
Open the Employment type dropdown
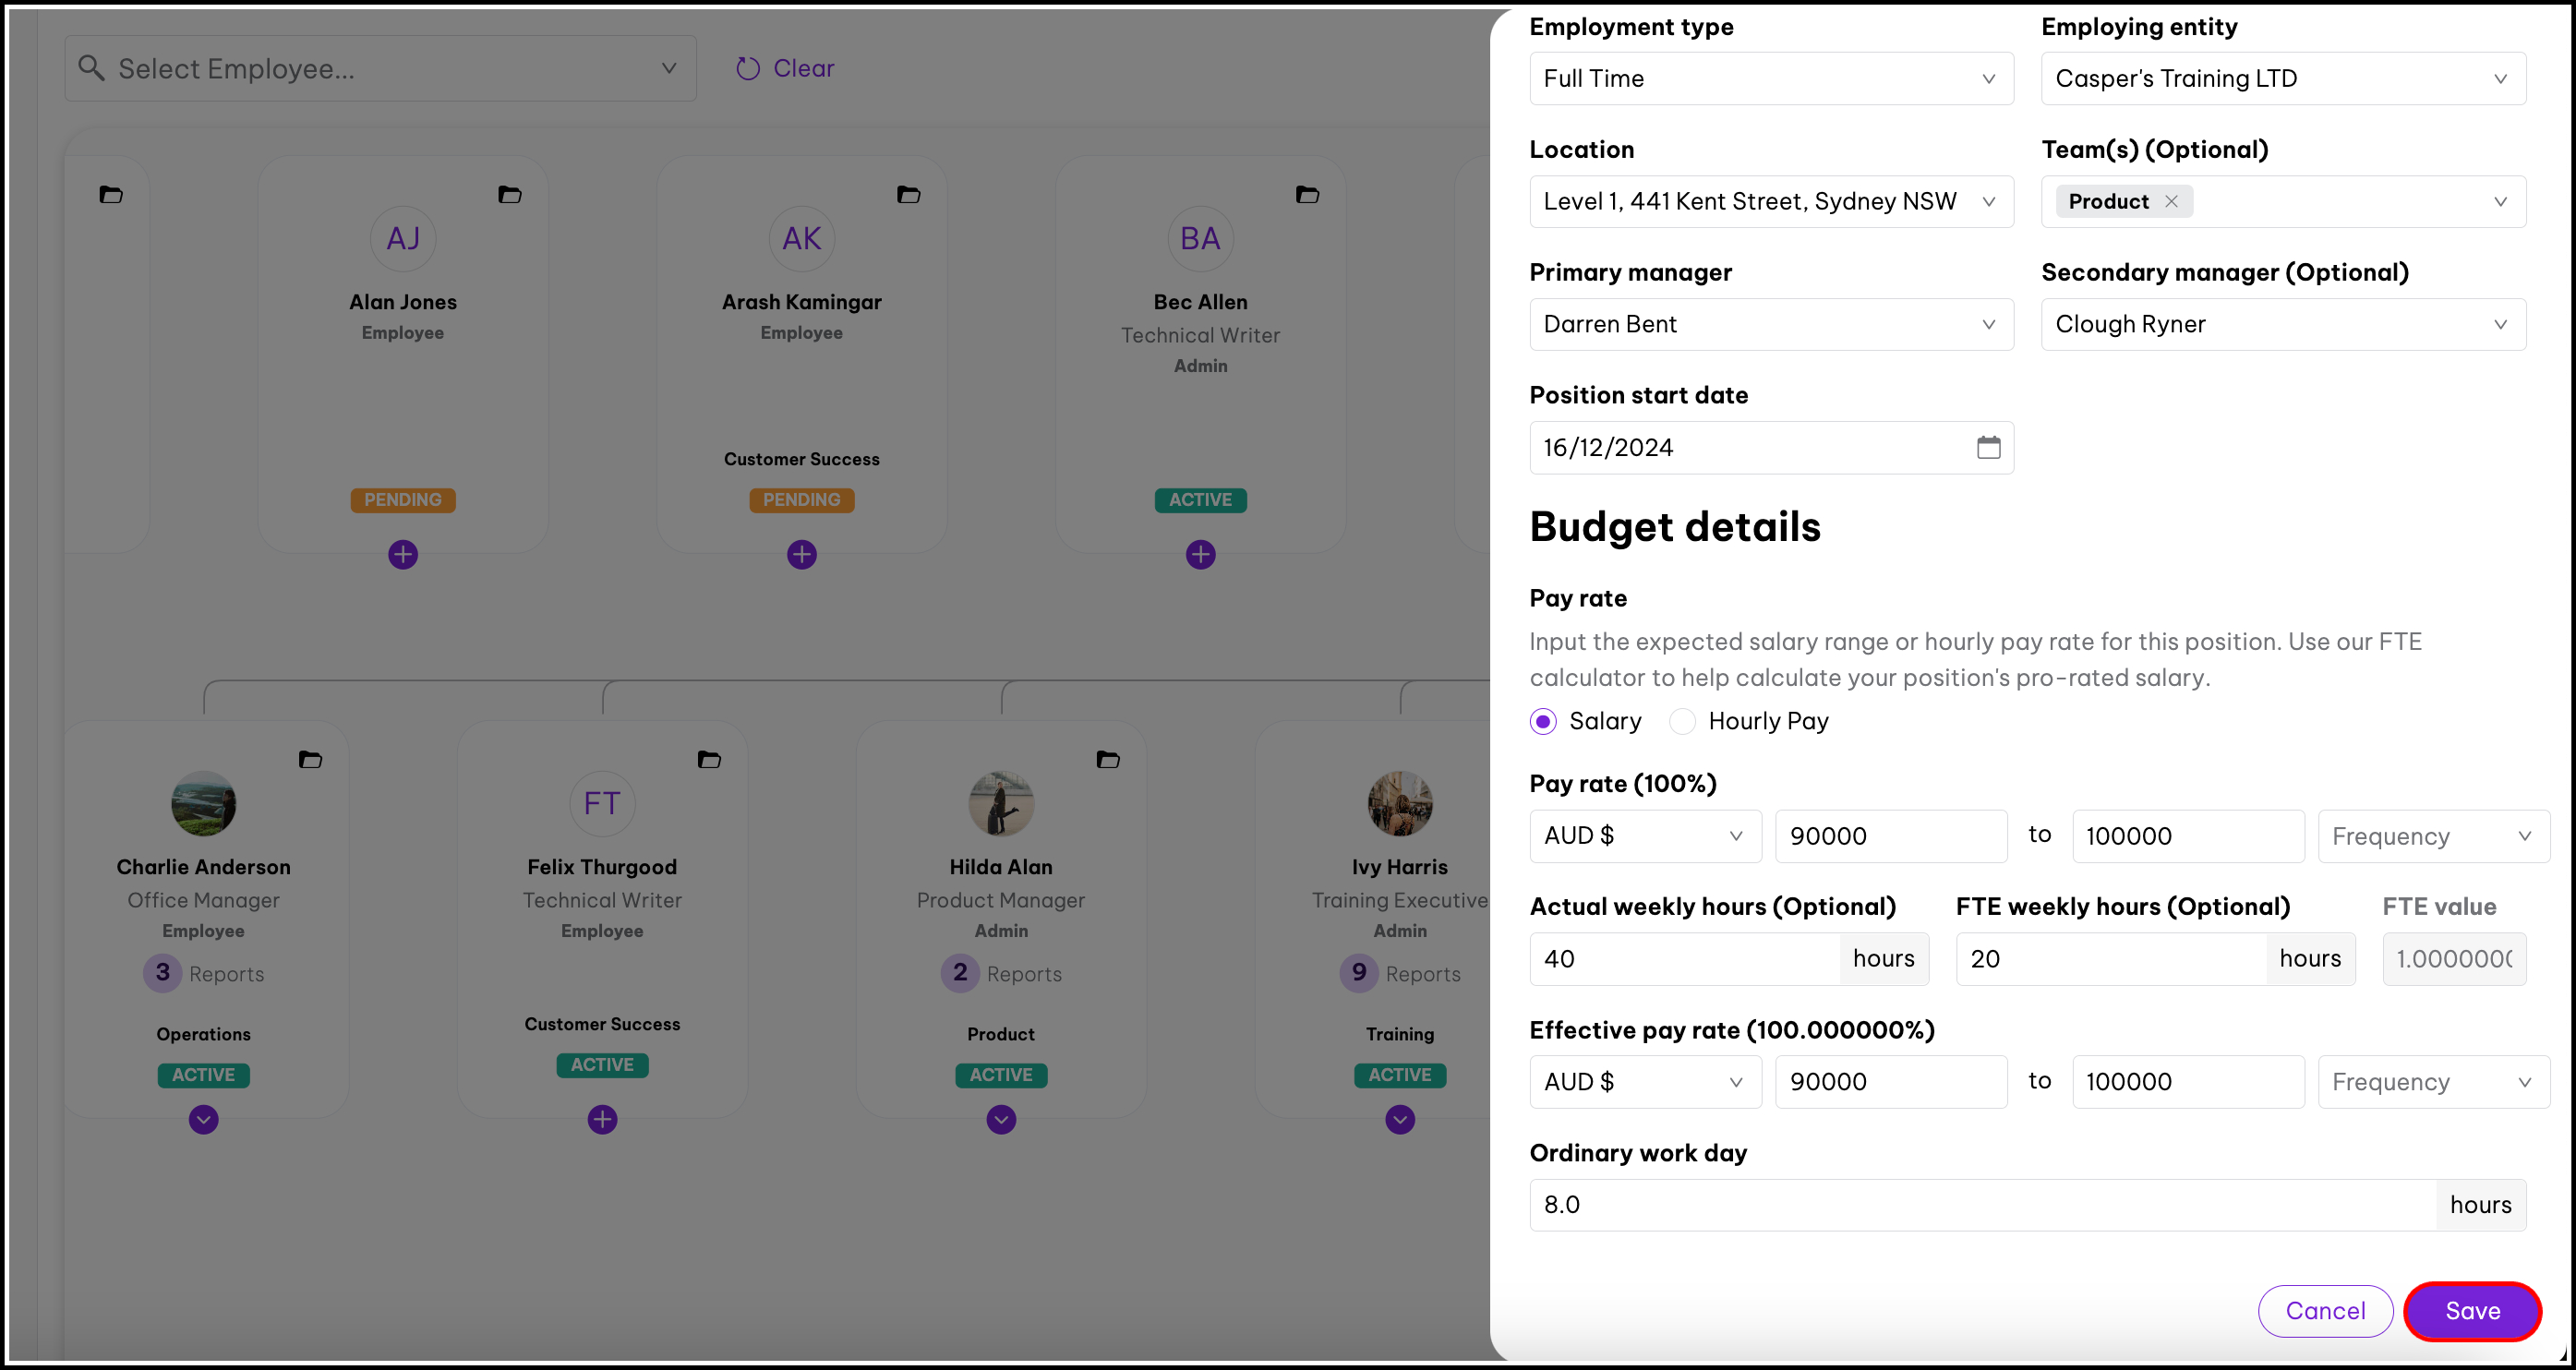[1771, 79]
